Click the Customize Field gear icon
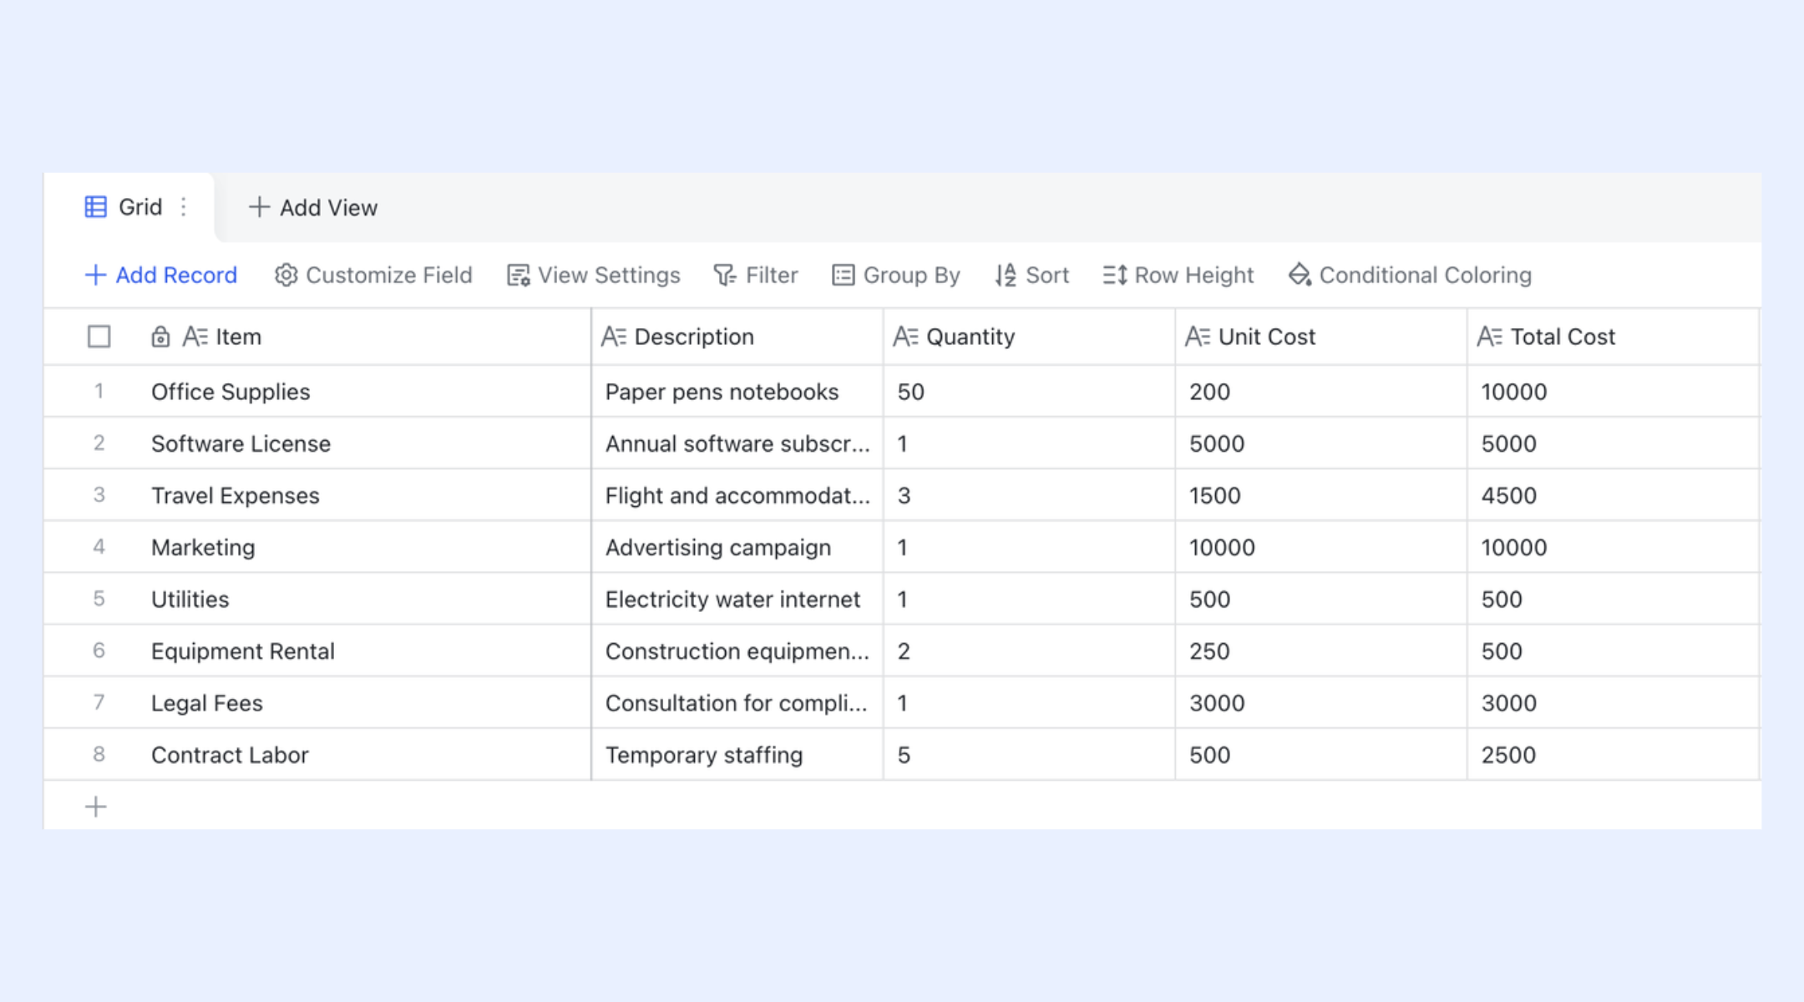1804x1002 pixels. pyautogui.click(x=286, y=275)
